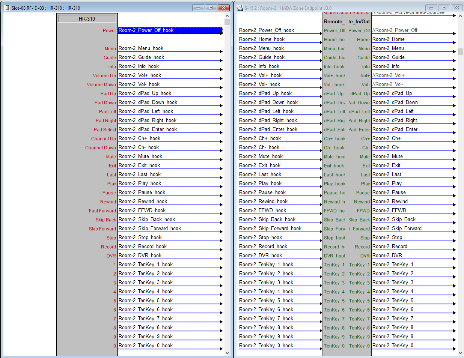This screenshot has height=358, width=464.
Task: Click the HADA Zone Endpoint window title icon
Action: tap(240, 8)
